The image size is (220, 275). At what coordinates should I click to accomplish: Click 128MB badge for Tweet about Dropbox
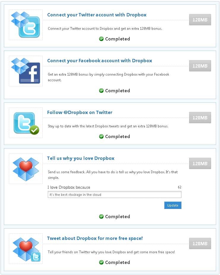tap(200, 243)
